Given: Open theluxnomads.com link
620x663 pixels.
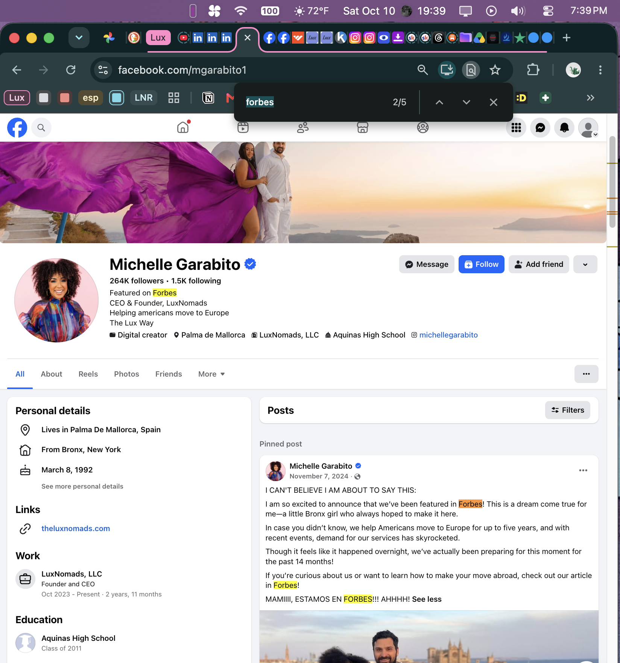Looking at the screenshot, I should point(76,528).
